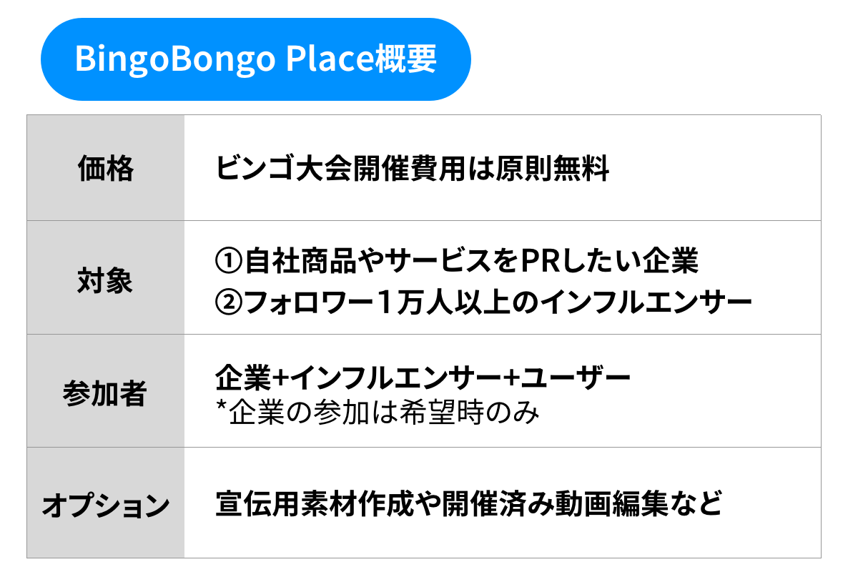Click the text 宣伝用素材作成や開催済み動画編集など
Viewport: 858px width, 572px height.
[468, 504]
